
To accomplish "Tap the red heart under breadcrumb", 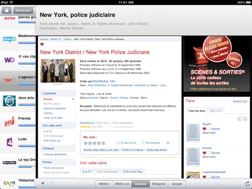I will (42, 44).
